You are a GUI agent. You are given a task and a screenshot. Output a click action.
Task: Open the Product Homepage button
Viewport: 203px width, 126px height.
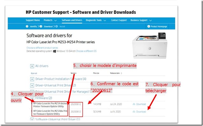point(157,26)
